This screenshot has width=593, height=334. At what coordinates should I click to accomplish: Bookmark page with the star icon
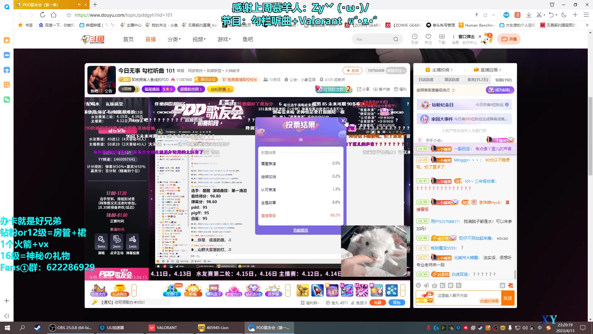pos(69,15)
